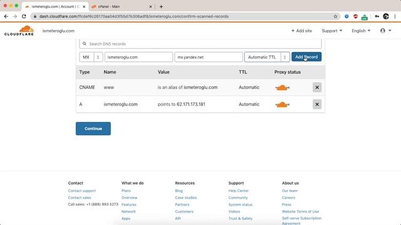Open the Automatic TTL dropdown

pos(267,57)
